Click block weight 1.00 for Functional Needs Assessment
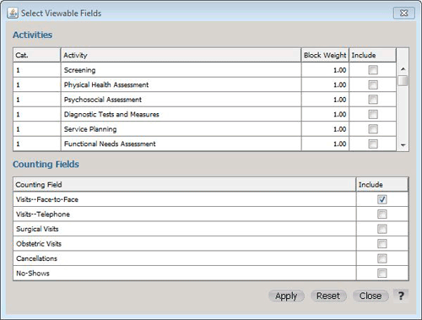The height and width of the screenshot is (320, 422). click(x=340, y=144)
